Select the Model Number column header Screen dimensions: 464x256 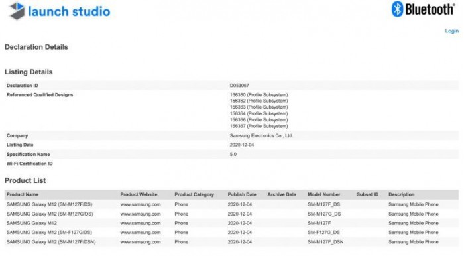[x=323, y=194]
